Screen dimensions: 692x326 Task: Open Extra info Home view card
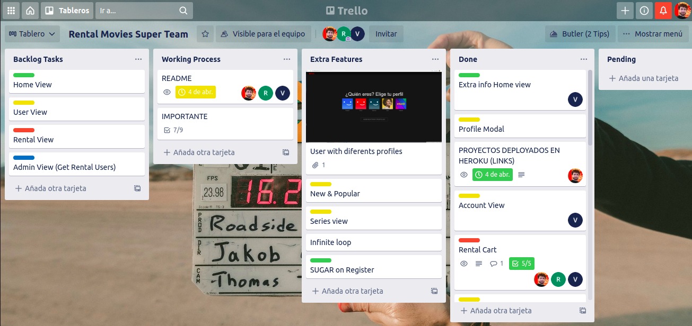(520, 90)
